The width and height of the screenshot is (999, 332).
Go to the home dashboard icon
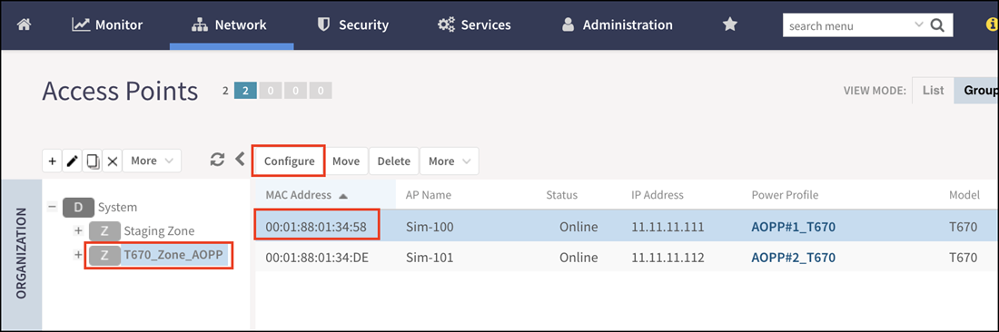[x=25, y=24]
